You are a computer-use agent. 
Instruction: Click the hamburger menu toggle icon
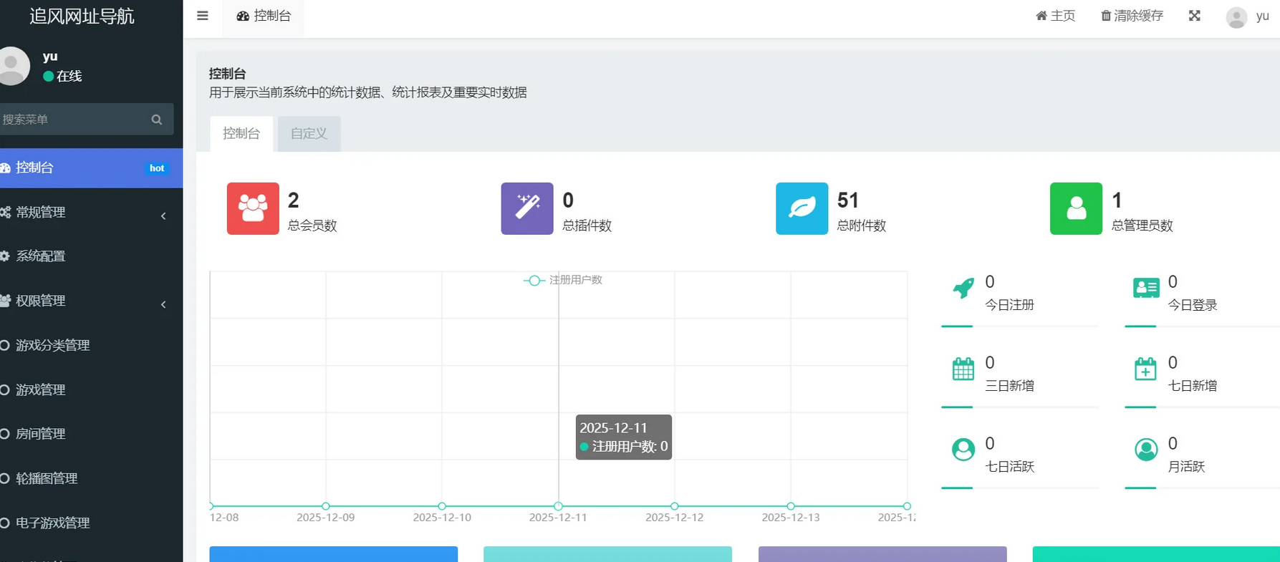pos(203,16)
